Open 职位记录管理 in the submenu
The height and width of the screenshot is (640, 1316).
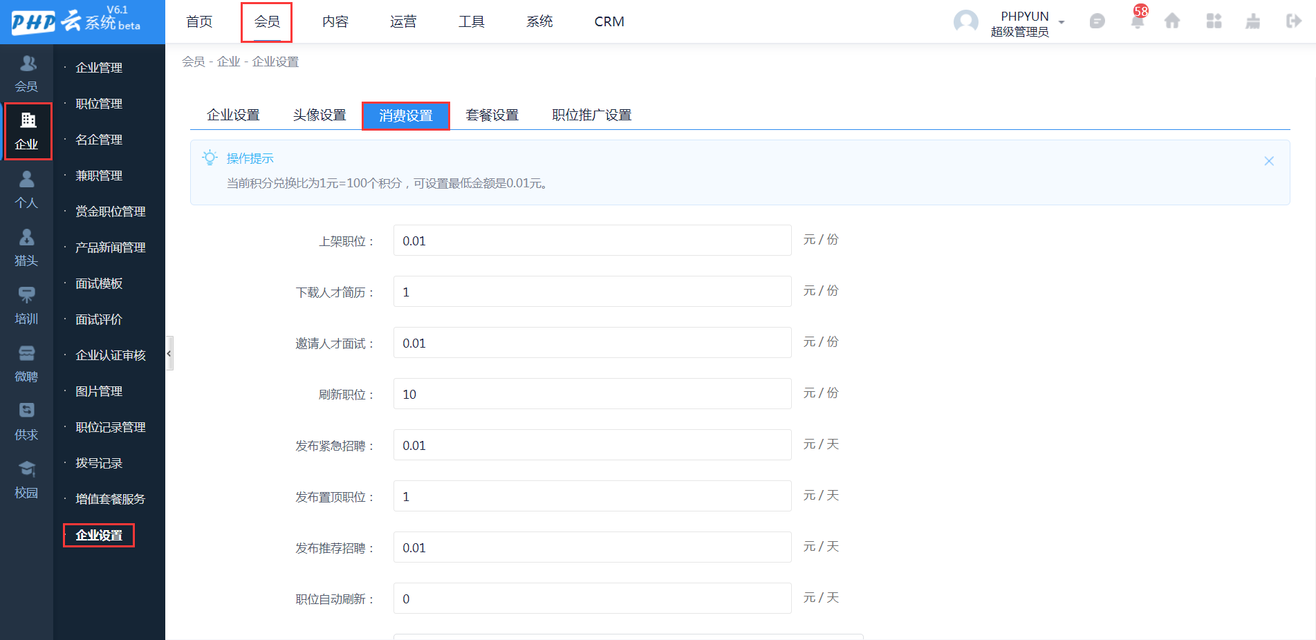[x=111, y=427]
